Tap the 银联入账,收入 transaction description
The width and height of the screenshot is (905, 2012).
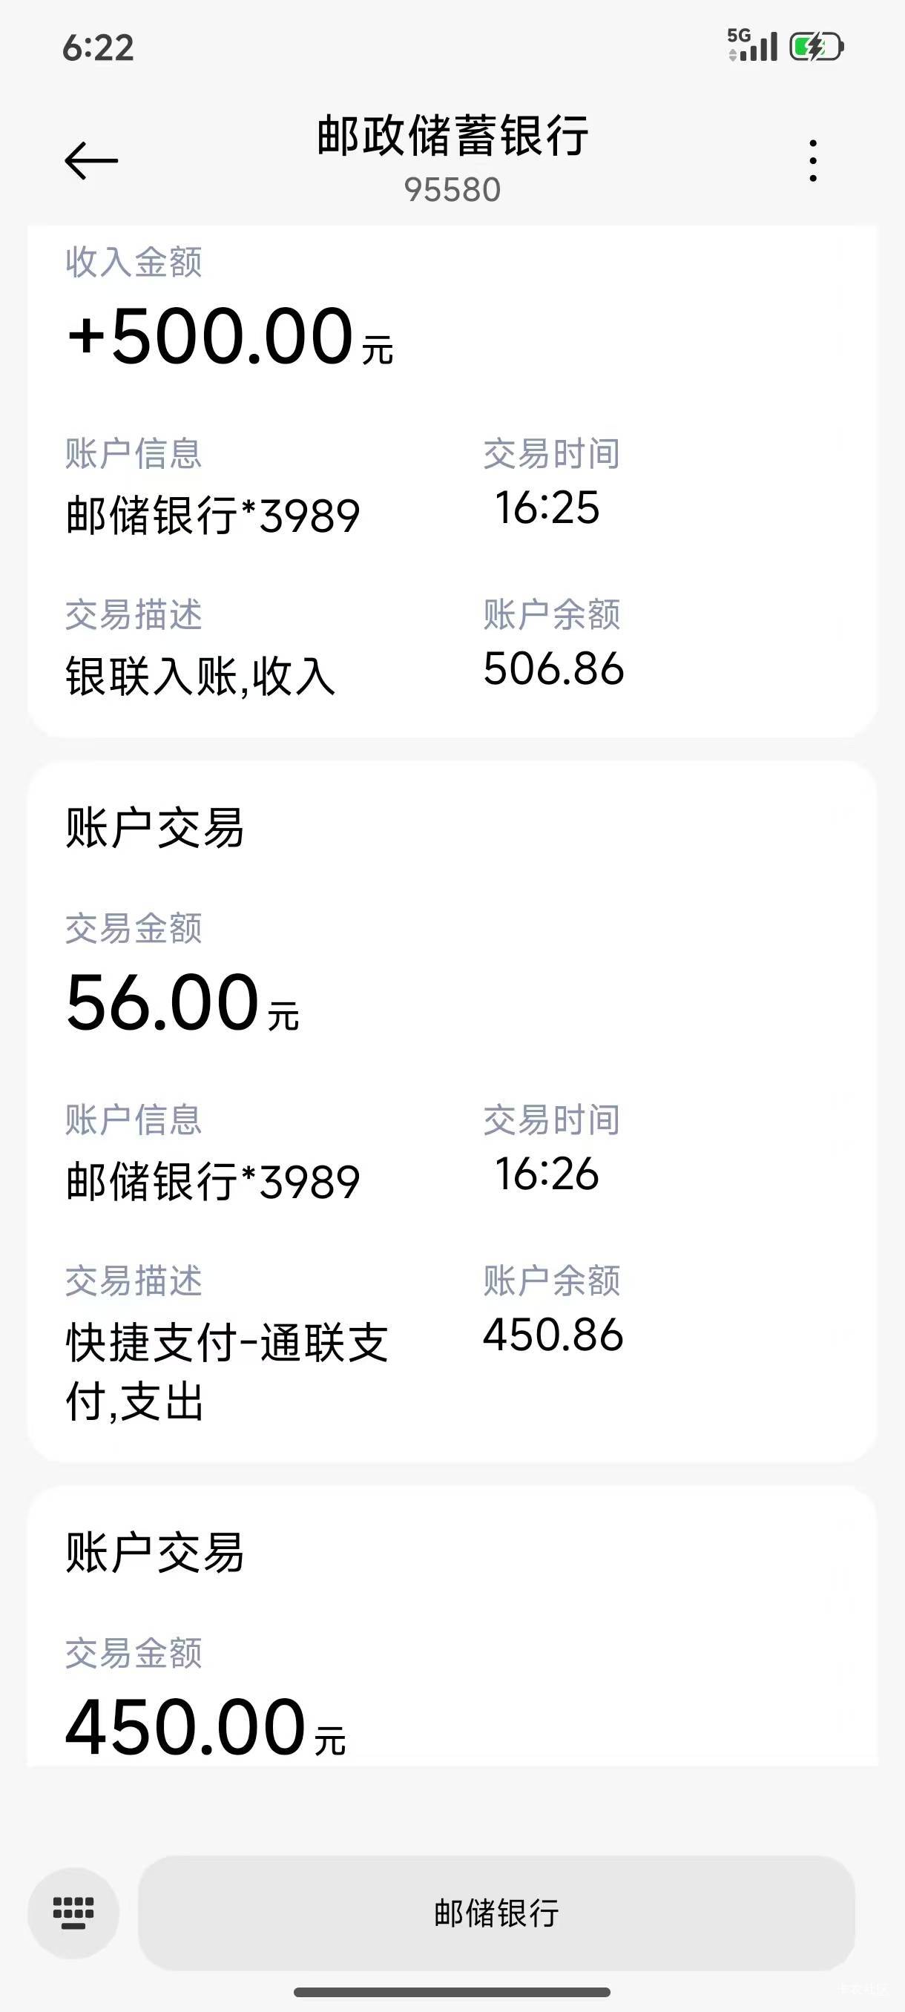[x=201, y=677]
